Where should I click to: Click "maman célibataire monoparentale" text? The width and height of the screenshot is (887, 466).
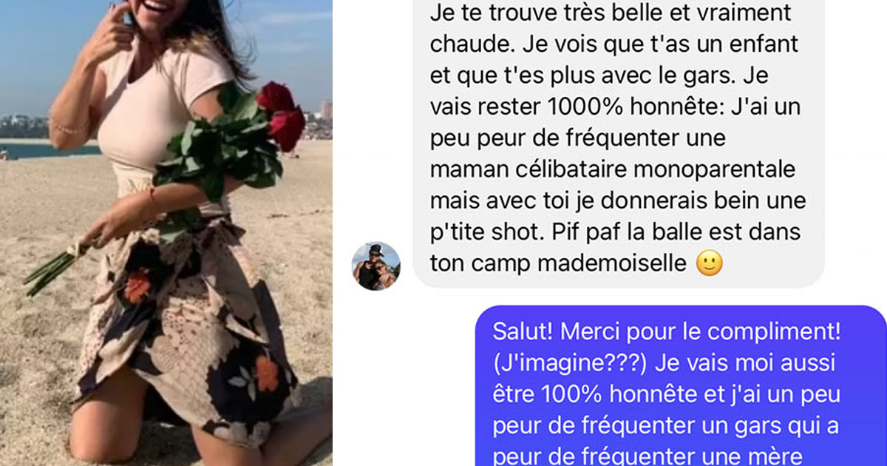(x=612, y=169)
